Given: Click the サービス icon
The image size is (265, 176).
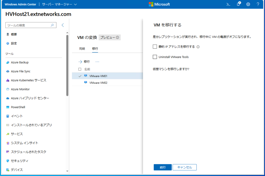Looking at the screenshot, I should pos(8,134).
